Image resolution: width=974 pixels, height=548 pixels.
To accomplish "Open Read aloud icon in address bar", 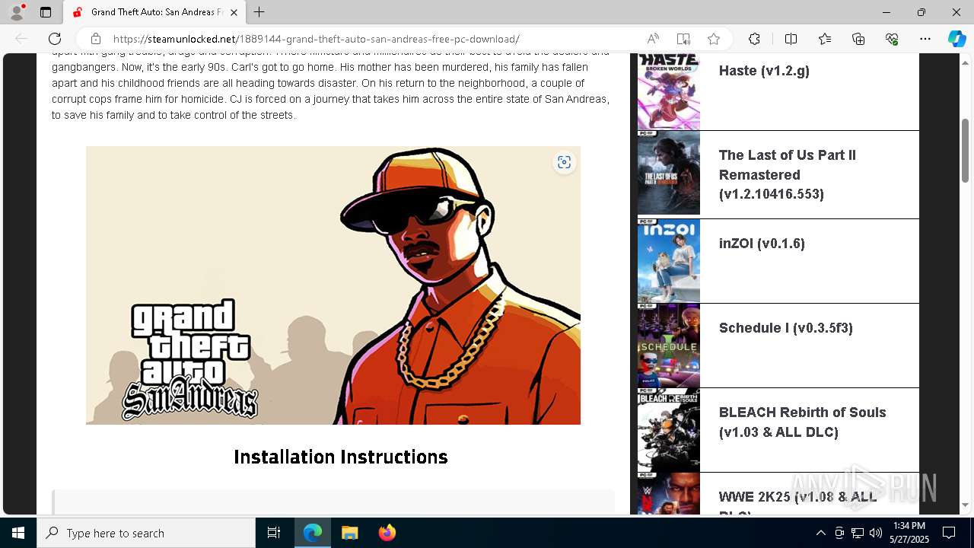I will pyautogui.click(x=653, y=39).
